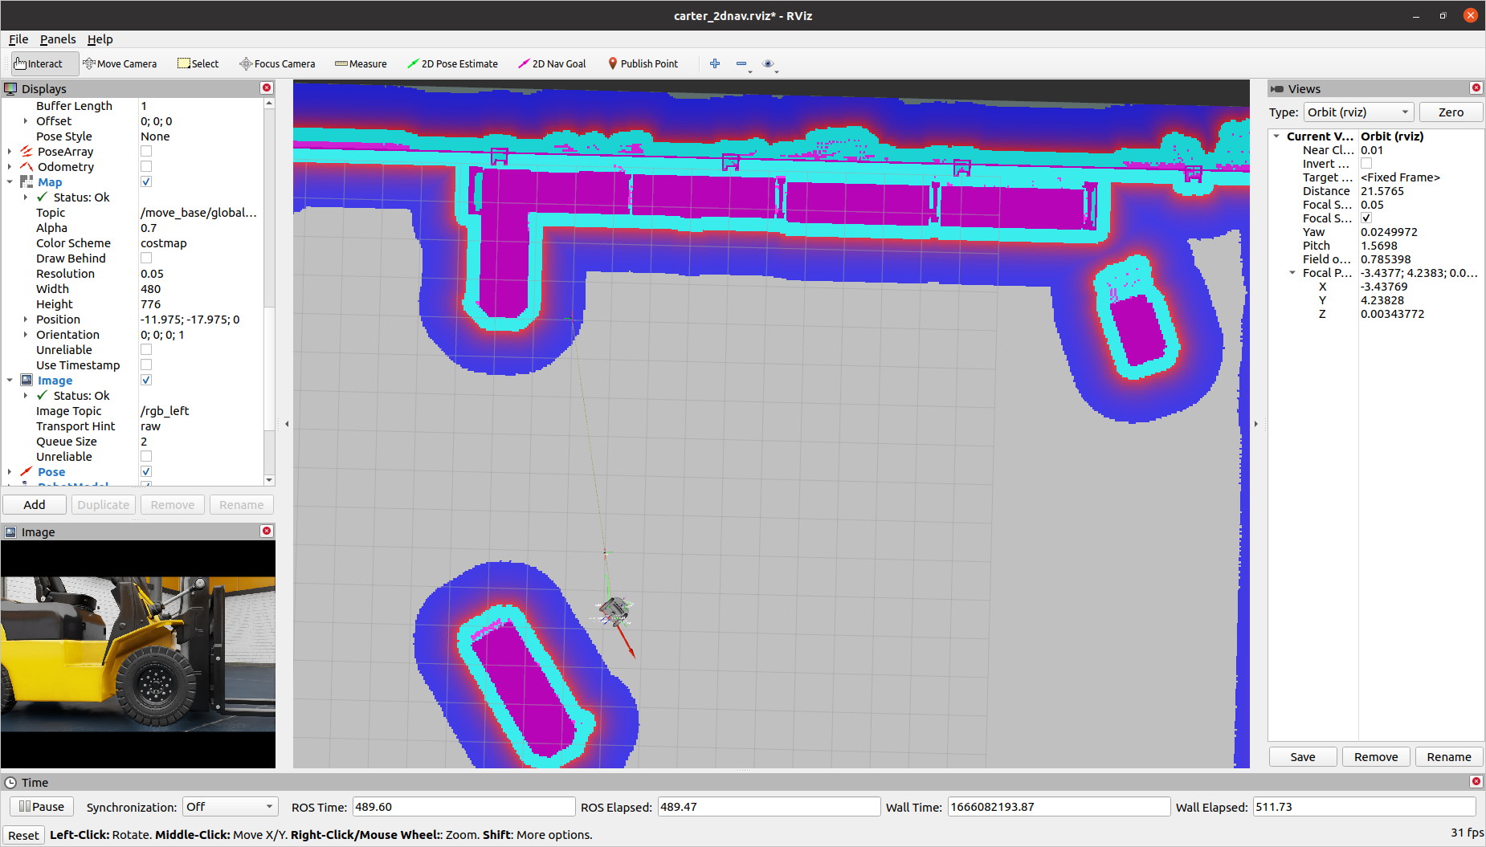1486x847 pixels.
Task: Toggle Map Unreliable checkbox
Action: (x=146, y=349)
